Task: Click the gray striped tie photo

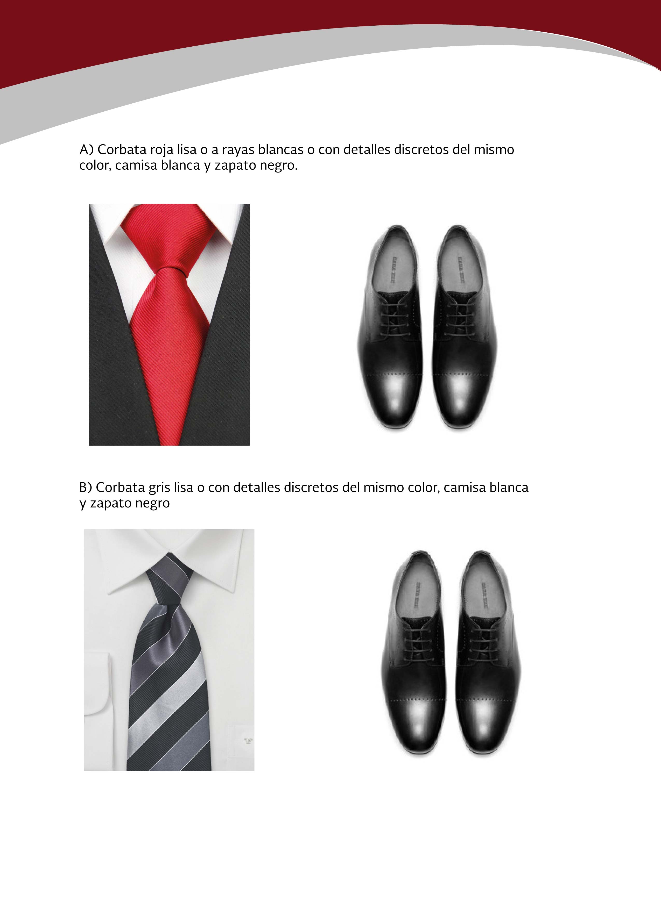Action: 169,650
